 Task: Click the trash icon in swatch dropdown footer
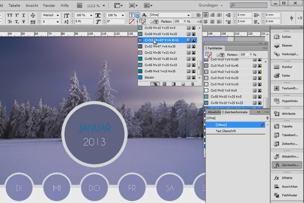(193, 84)
